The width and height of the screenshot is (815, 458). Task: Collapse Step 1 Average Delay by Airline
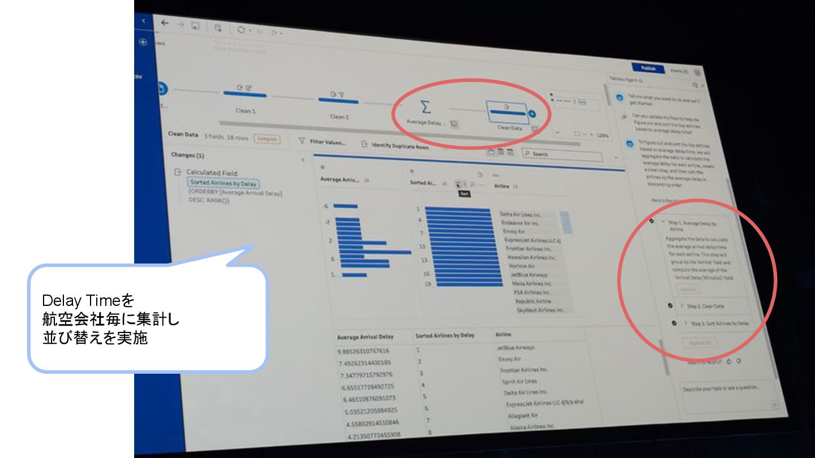663,222
